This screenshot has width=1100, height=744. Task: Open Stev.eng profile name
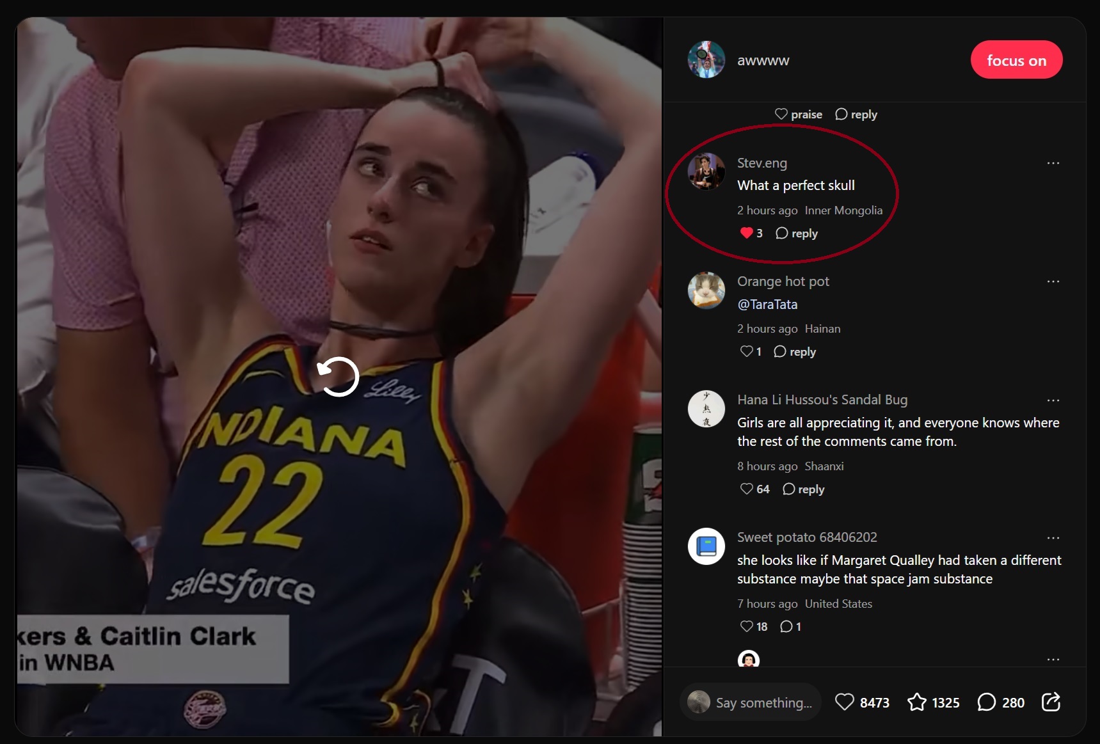point(762,163)
